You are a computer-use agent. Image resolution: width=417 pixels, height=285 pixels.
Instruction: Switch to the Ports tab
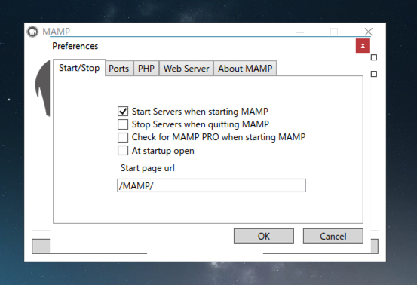point(119,69)
